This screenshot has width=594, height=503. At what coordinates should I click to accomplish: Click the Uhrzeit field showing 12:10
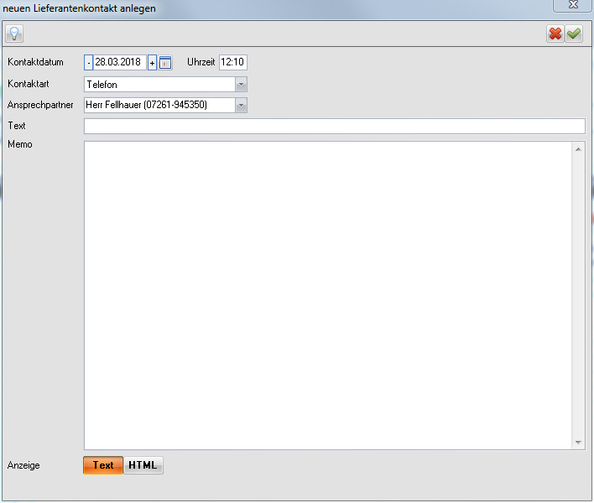tap(232, 63)
